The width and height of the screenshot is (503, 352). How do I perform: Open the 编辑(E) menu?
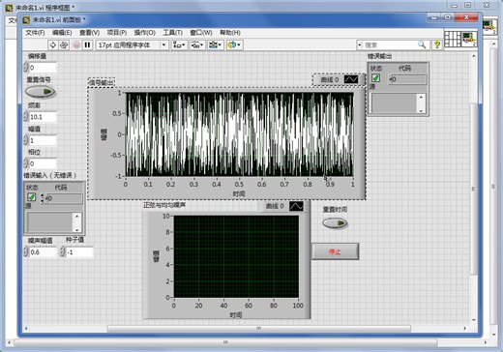click(62, 33)
